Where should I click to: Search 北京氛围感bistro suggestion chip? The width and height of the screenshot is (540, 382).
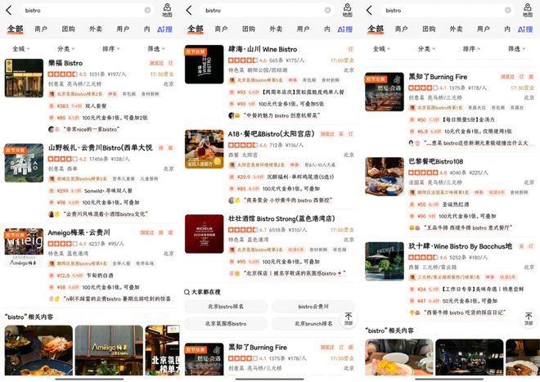point(226,323)
